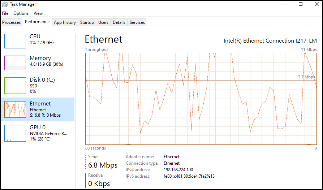The height and width of the screenshot is (190, 323).
Task: Switch to the Processes tab
Action: click(12, 22)
